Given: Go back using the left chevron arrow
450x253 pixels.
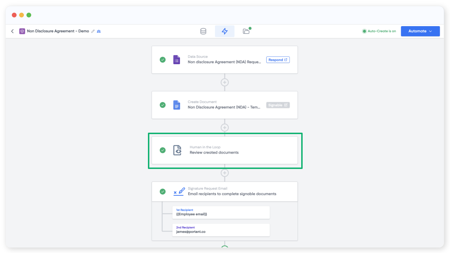Looking at the screenshot, I should coord(12,31).
